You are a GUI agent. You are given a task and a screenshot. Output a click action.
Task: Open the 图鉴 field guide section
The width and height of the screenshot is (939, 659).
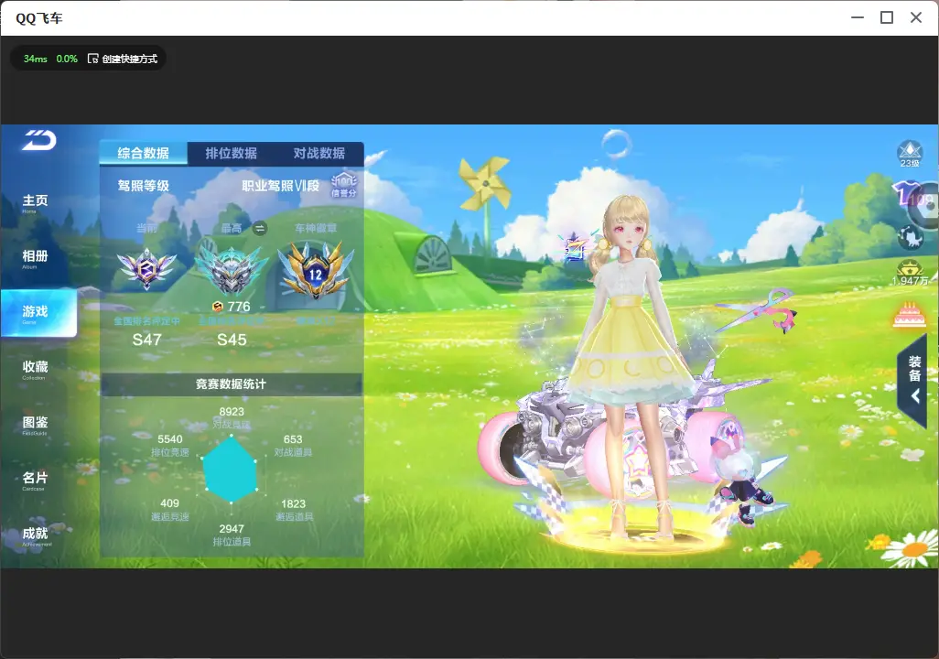[35, 424]
